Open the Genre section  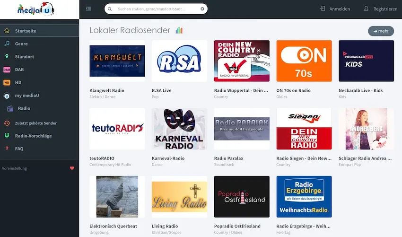[x=21, y=44]
